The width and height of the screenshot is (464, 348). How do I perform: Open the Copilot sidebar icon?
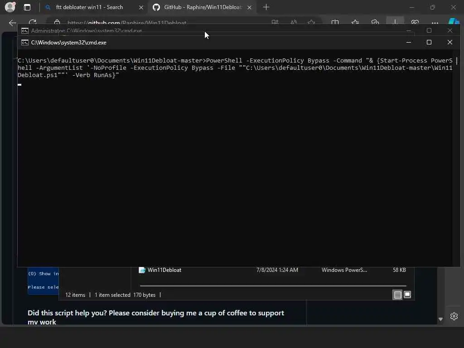tap(454, 22)
